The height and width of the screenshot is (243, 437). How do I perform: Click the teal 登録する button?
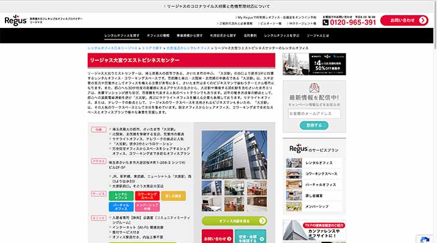314,125
